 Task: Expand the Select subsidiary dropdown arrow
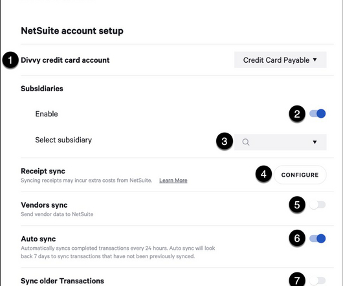pyautogui.click(x=315, y=142)
